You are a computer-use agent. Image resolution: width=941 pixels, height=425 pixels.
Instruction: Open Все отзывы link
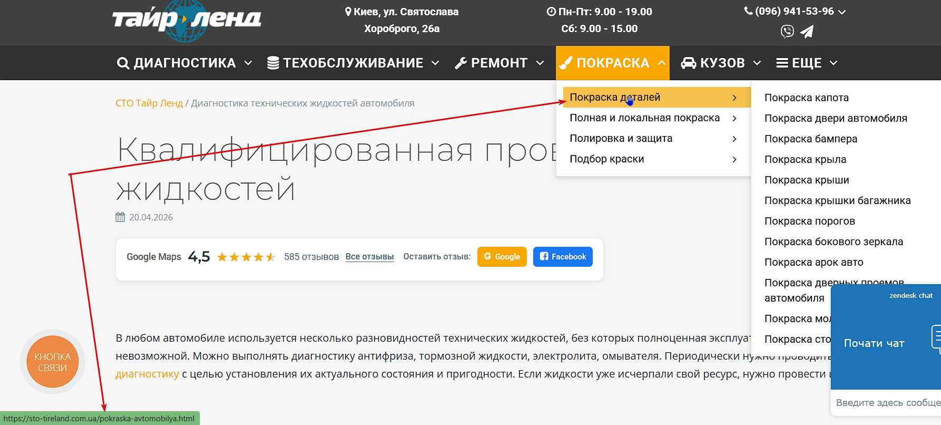click(x=369, y=257)
